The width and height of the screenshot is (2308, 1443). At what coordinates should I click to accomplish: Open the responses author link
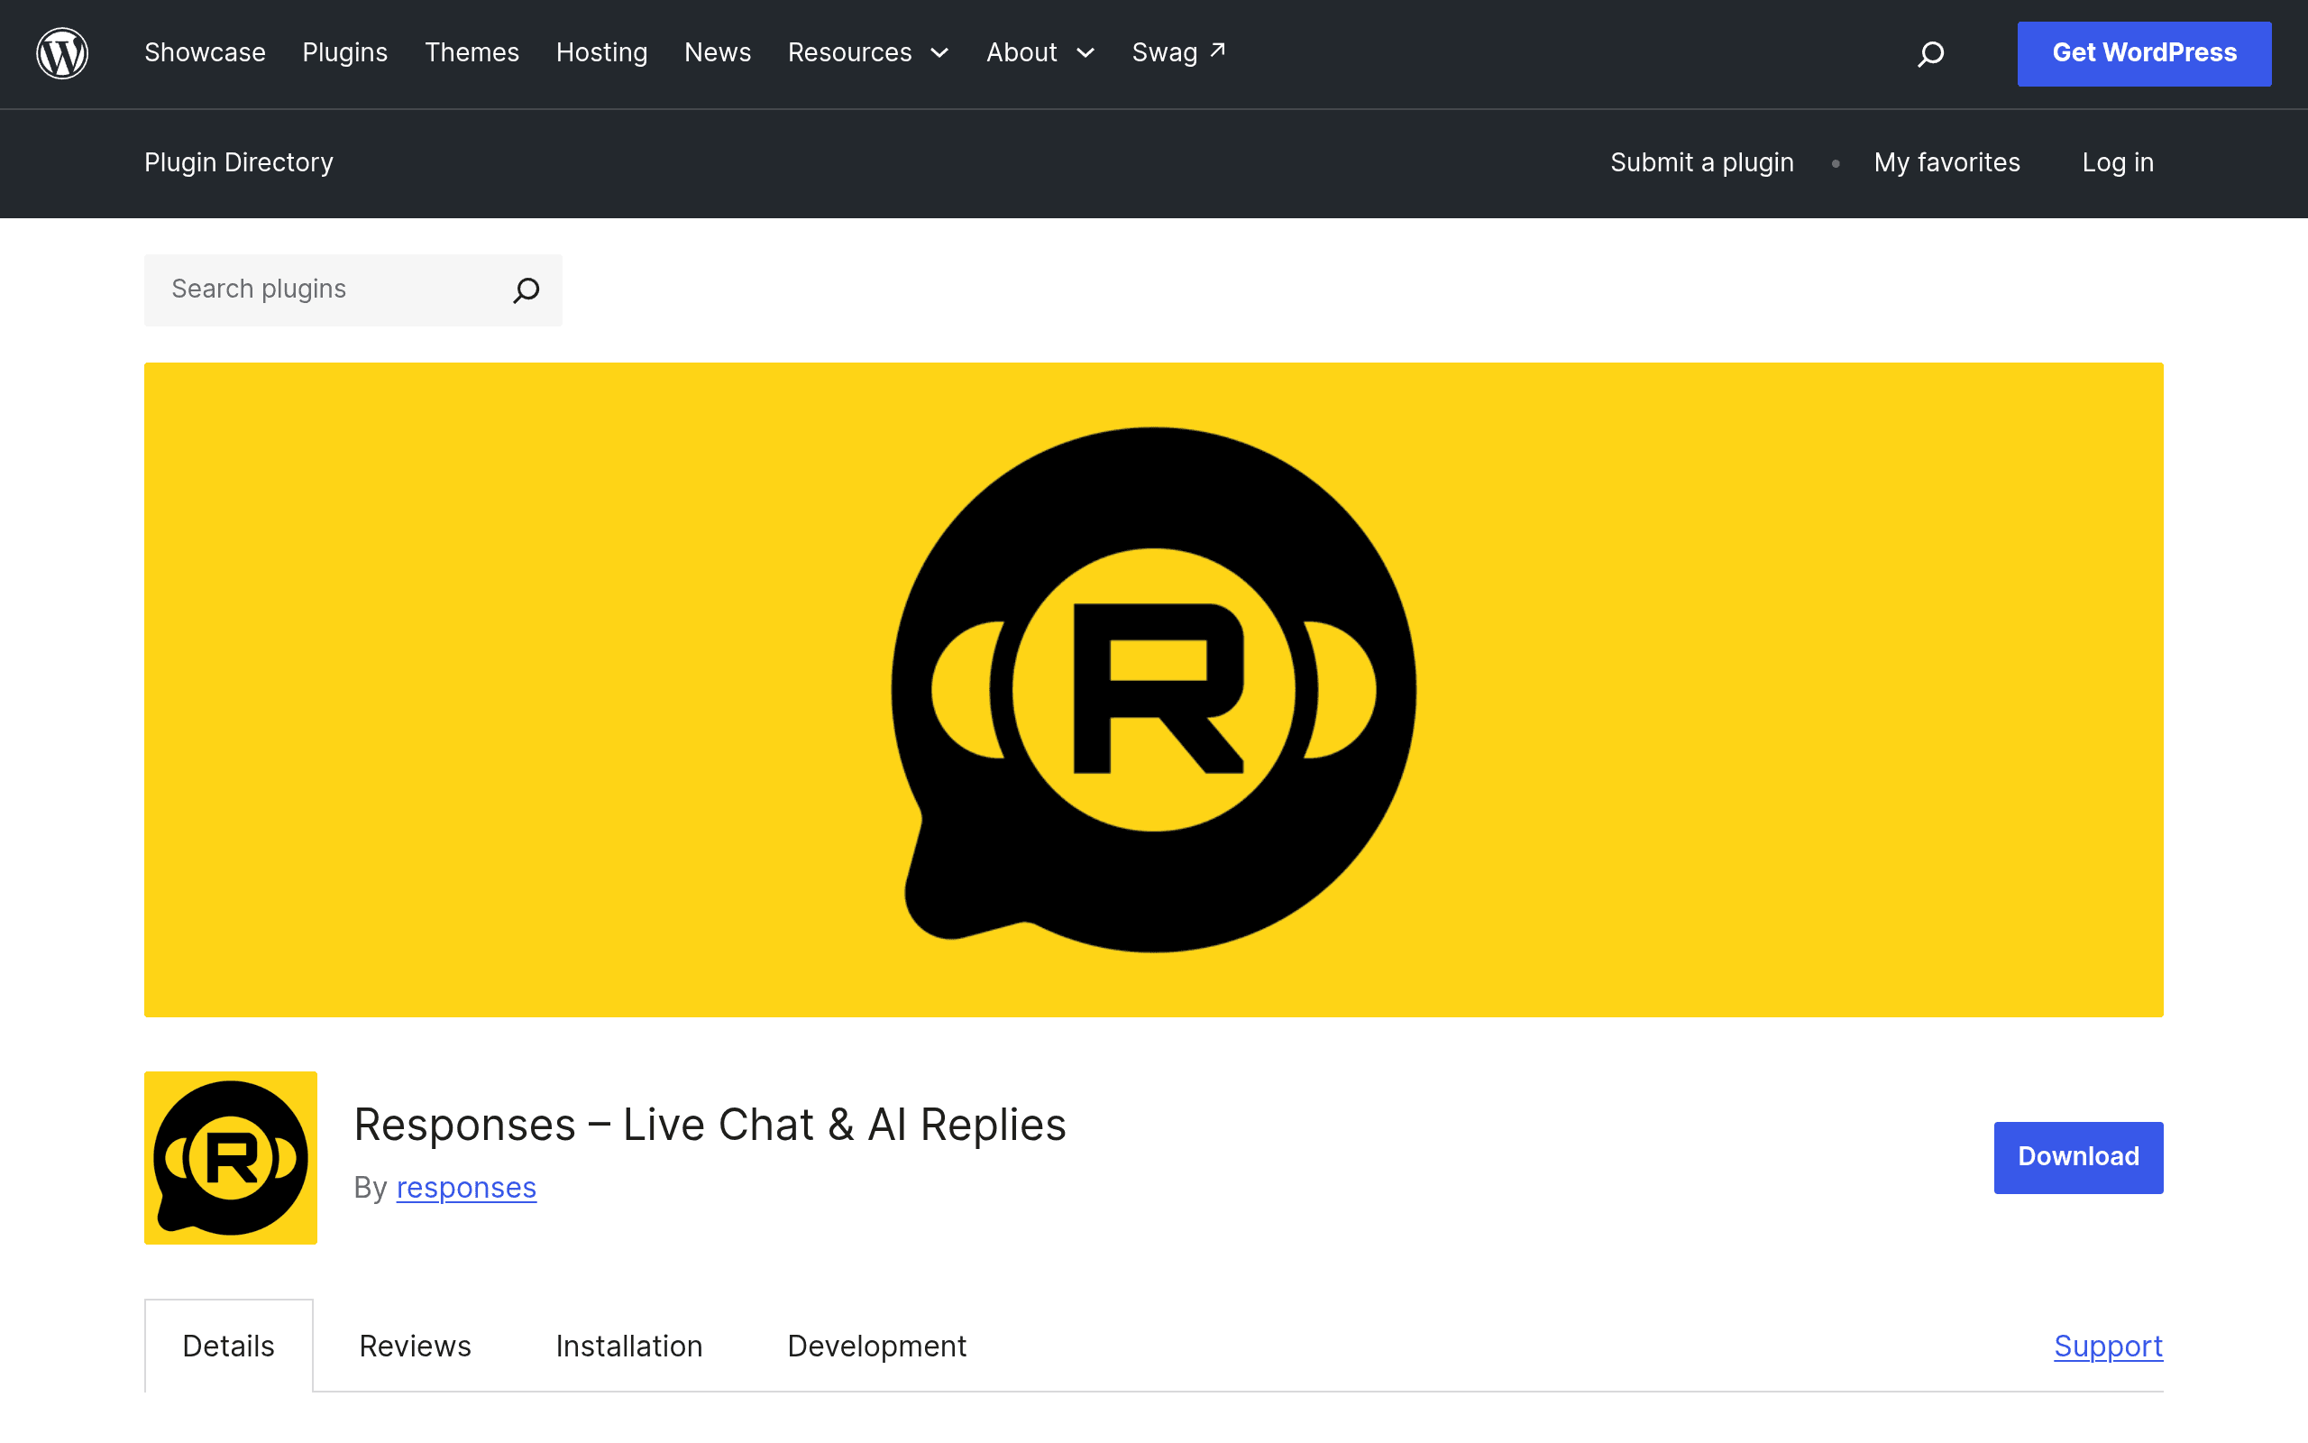[x=466, y=1187]
